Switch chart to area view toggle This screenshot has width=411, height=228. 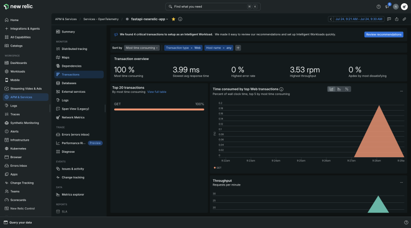(332, 89)
